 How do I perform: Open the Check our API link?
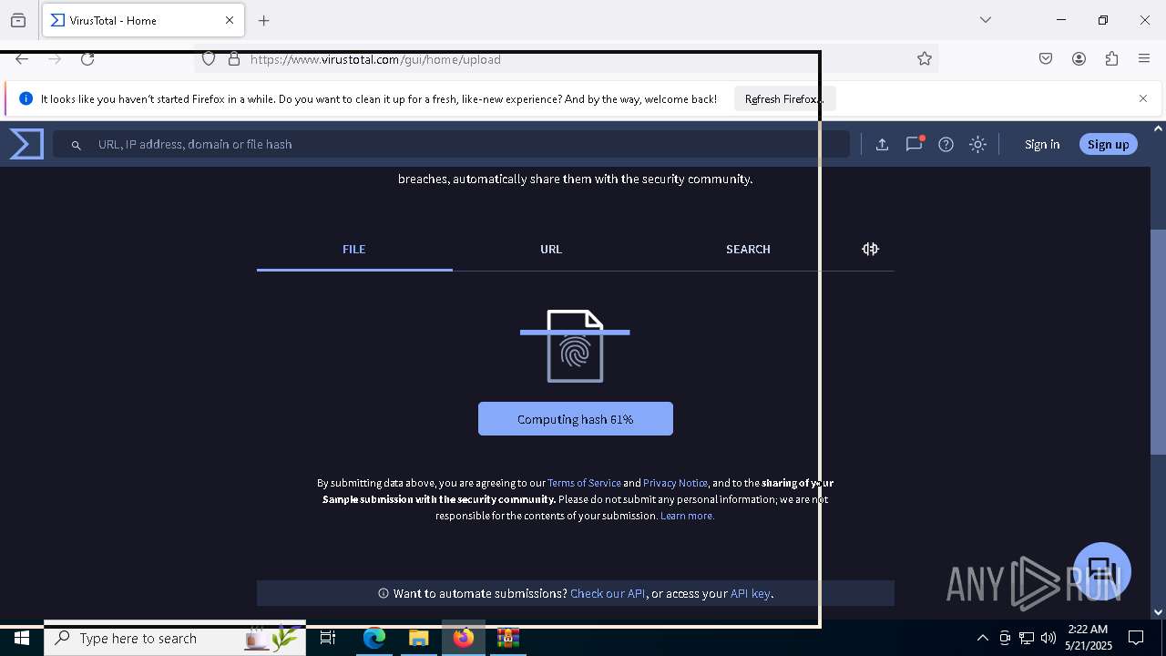coord(608,593)
